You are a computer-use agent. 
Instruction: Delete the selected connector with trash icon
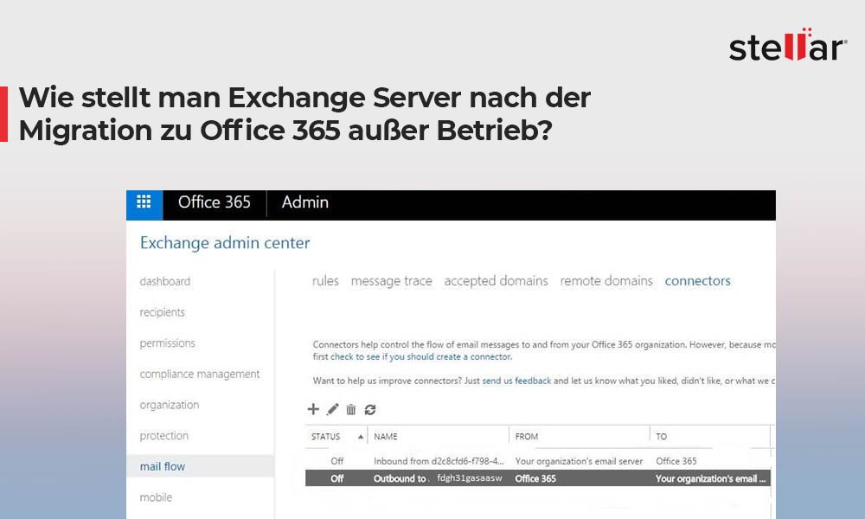351,409
